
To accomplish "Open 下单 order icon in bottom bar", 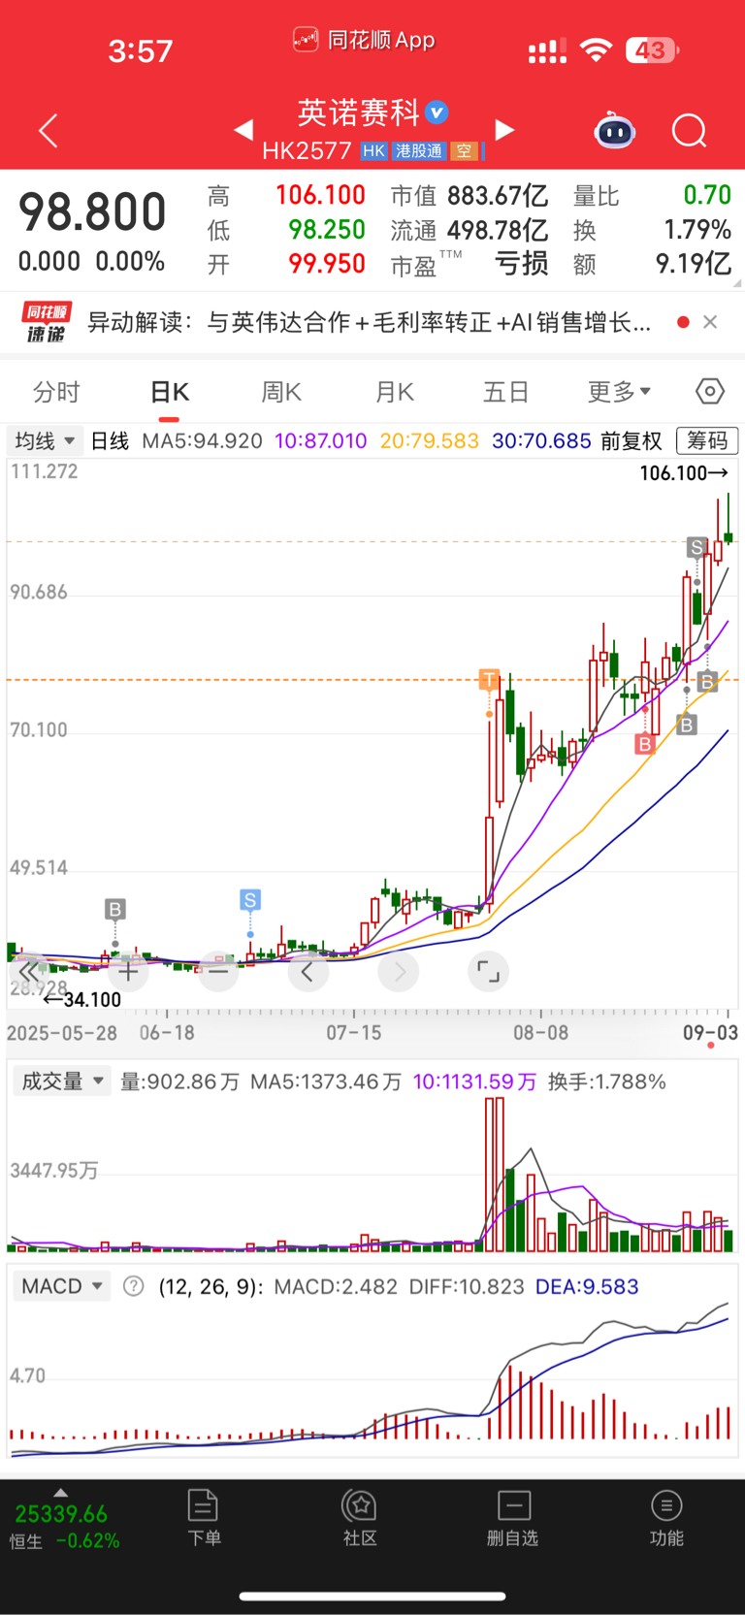I will (x=203, y=1518).
